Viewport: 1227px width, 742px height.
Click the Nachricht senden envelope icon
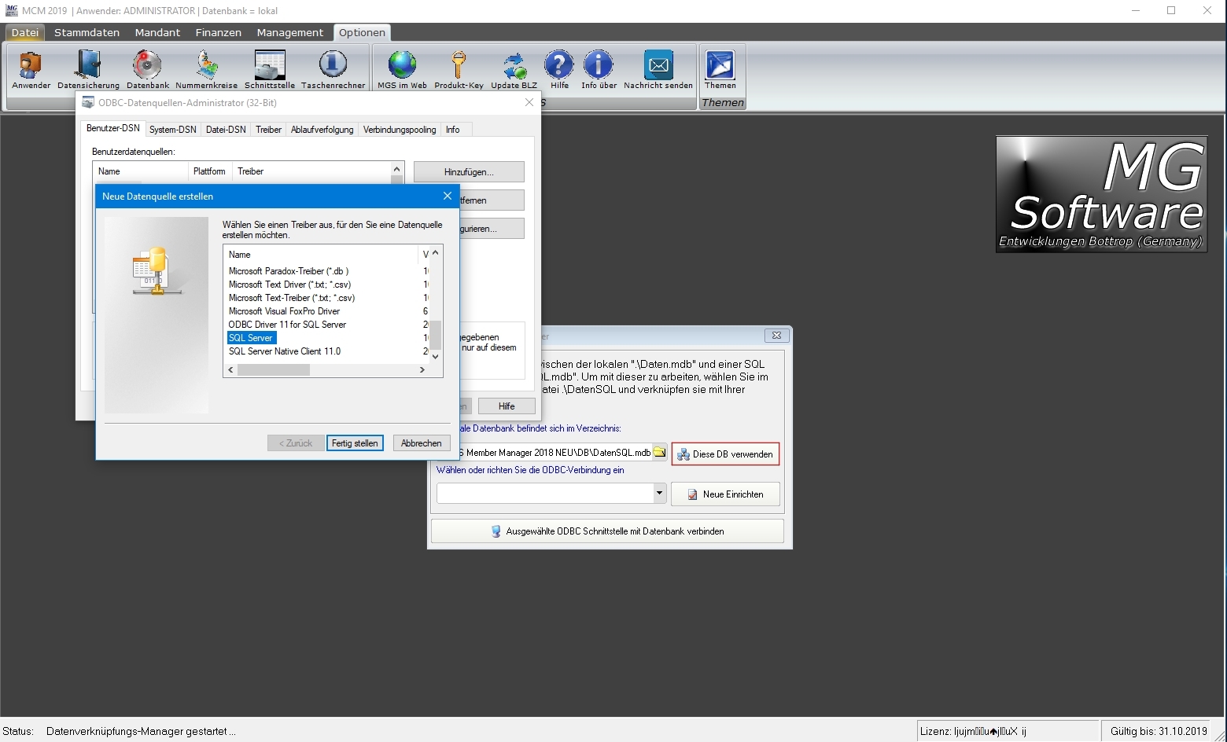[x=658, y=70]
